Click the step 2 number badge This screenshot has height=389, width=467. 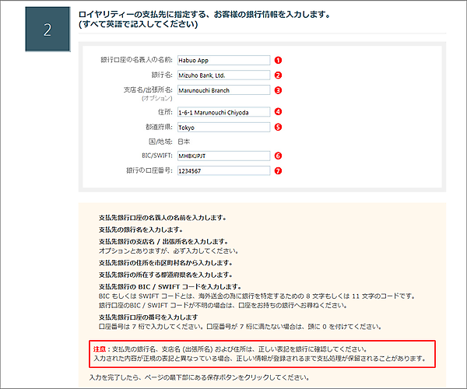tap(47, 30)
